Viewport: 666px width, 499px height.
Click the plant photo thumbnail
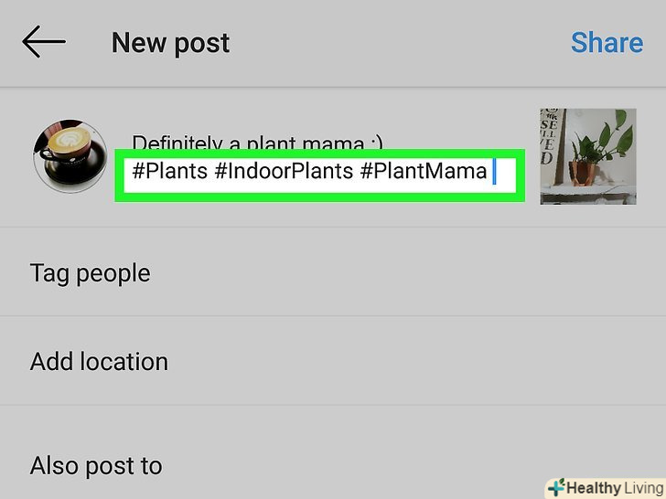(587, 155)
